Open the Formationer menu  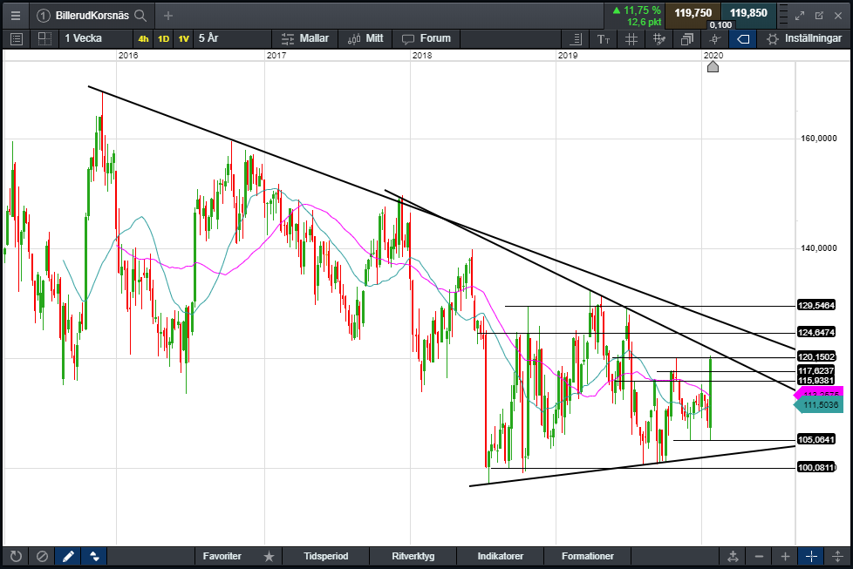click(588, 556)
